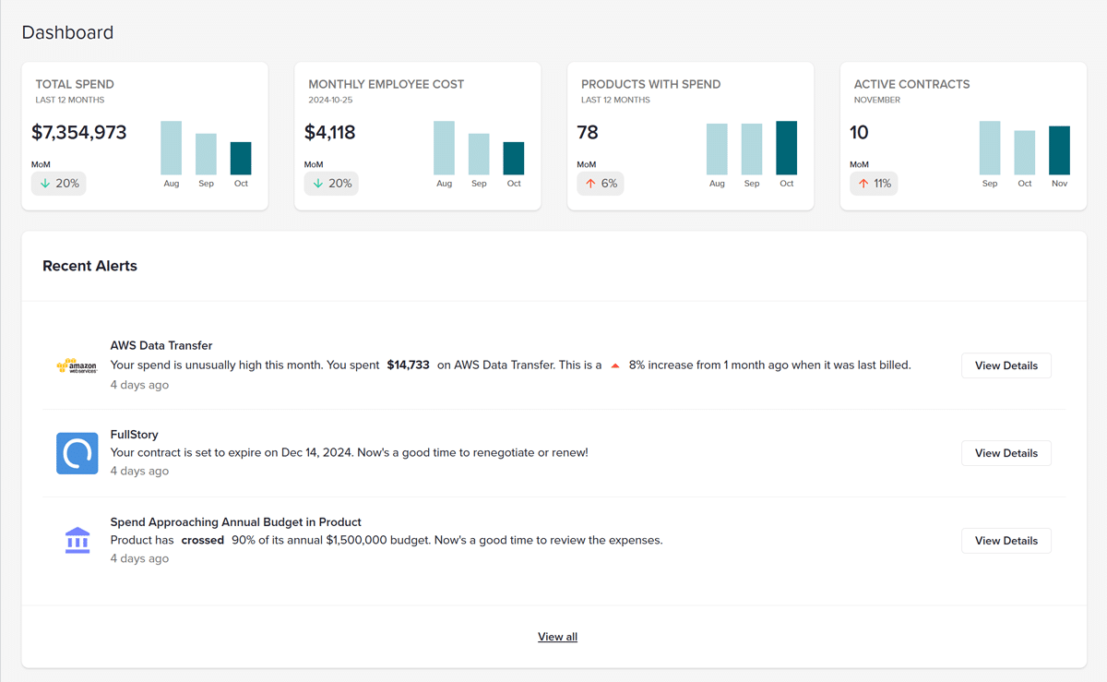Click the View all link below Recent Alerts
1107x682 pixels.
[x=557, y=636]
